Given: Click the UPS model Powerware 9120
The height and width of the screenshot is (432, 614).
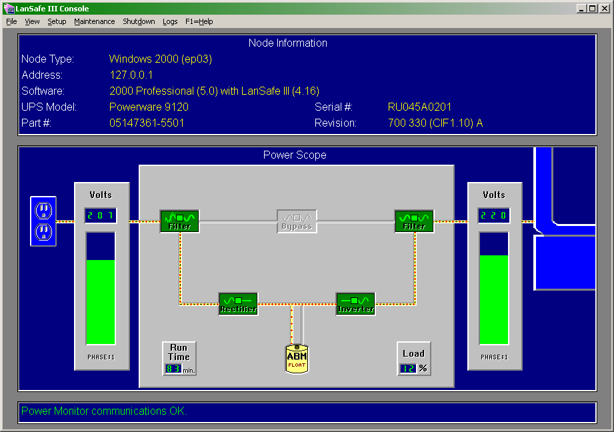Looking at the screenshot, I should point(149,107).
